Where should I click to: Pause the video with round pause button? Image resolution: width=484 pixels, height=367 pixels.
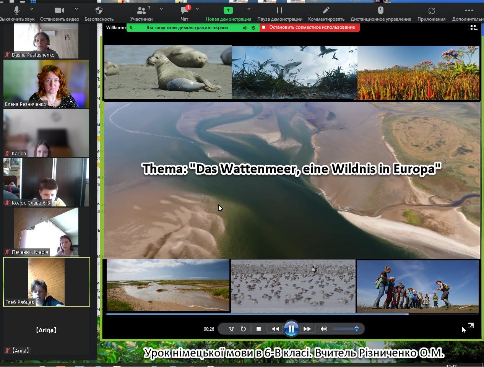click(x=291, y=329)
